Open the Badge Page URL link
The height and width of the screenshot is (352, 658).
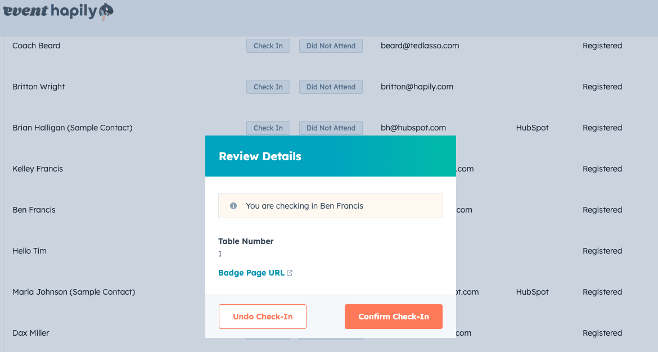coord(251,273)
